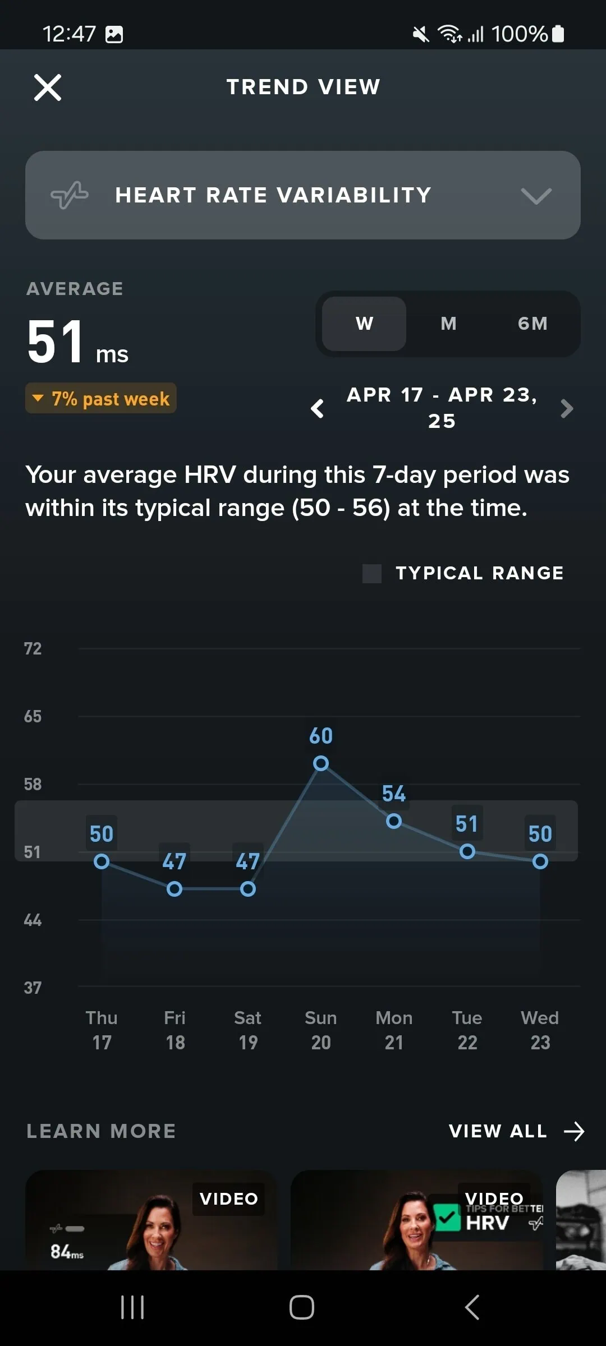Tap the Friday 47 data point
606x1346 pixels.
pyautogui.click(x=175, y=889)
